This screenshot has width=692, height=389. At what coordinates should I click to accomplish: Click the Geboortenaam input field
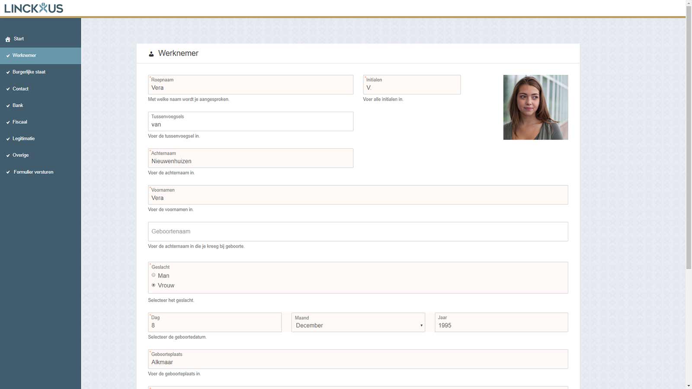358,232
